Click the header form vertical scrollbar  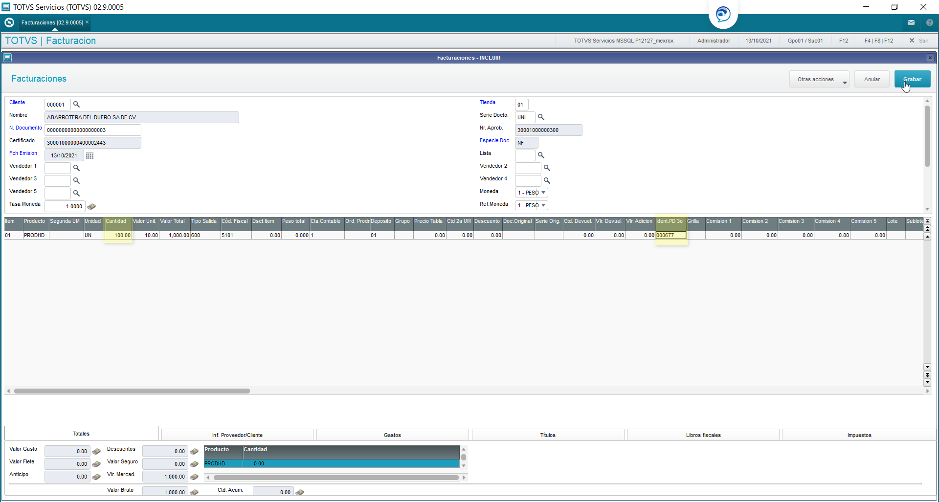click(x=927, y=136)
